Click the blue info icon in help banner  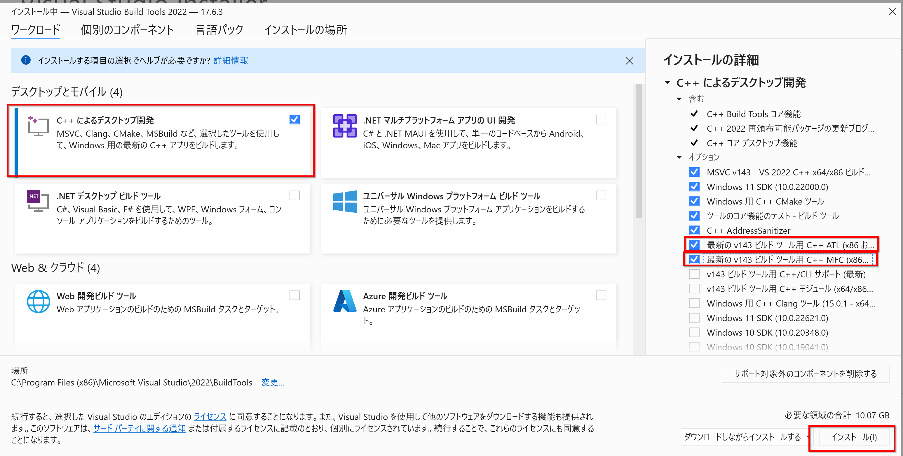coord(26,60)
